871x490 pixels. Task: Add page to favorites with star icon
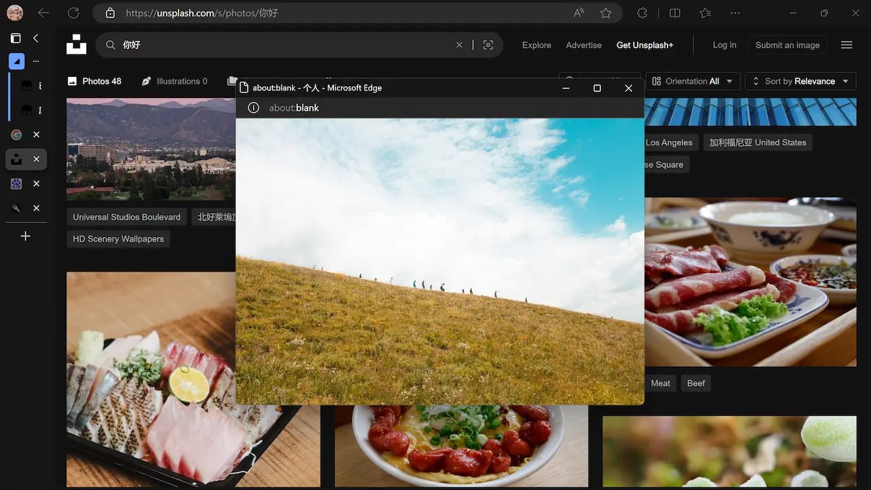click(x=606, y=13)
